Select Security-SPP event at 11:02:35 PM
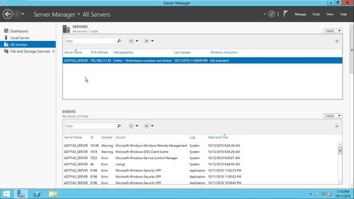 tap(200, 171)
